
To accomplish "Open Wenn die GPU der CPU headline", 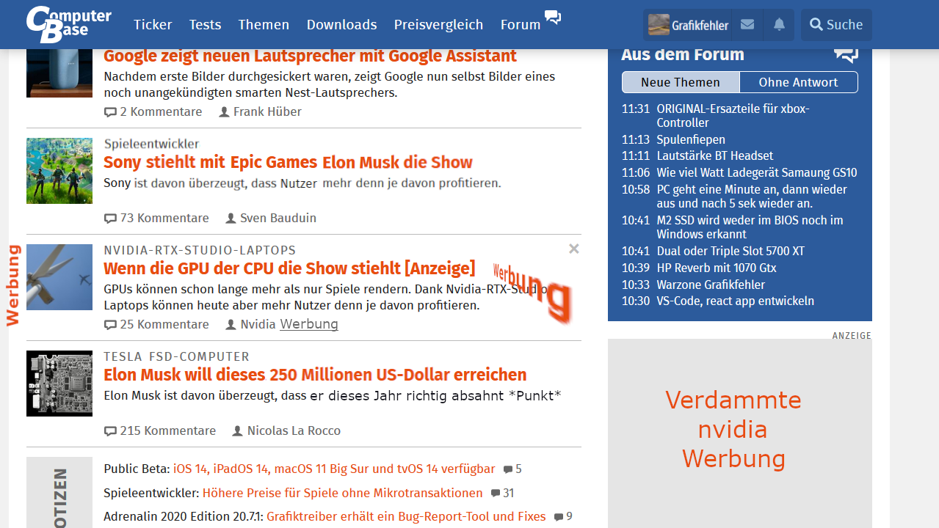I will coord(289,268).
